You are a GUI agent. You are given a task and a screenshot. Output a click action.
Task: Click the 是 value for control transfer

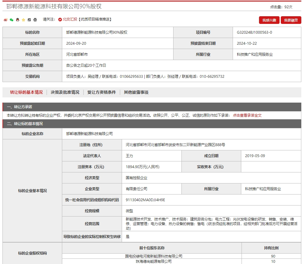(x=128, y=236)
